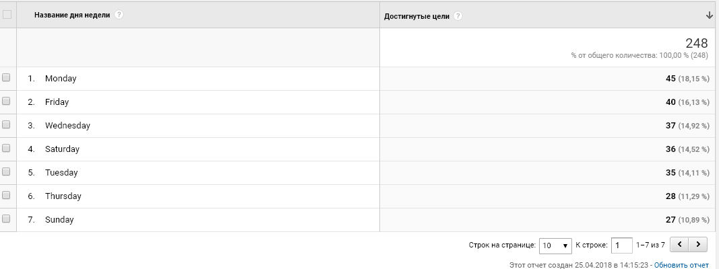Sort by Достигнутые цели column header

[x=416, y=16]
